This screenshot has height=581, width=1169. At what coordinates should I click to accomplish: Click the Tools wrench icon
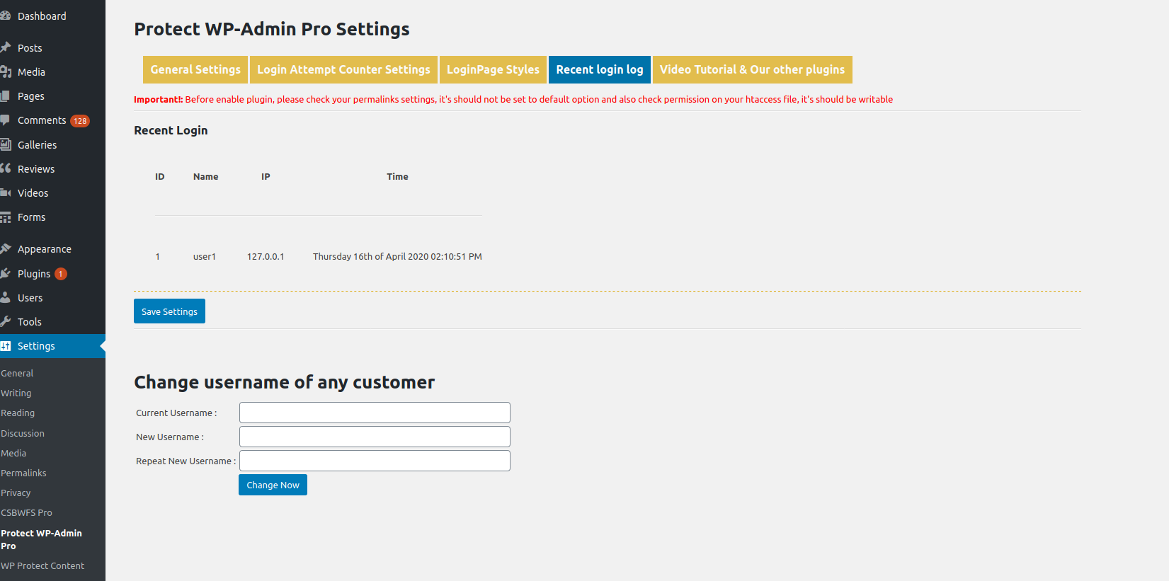(5, 321)
